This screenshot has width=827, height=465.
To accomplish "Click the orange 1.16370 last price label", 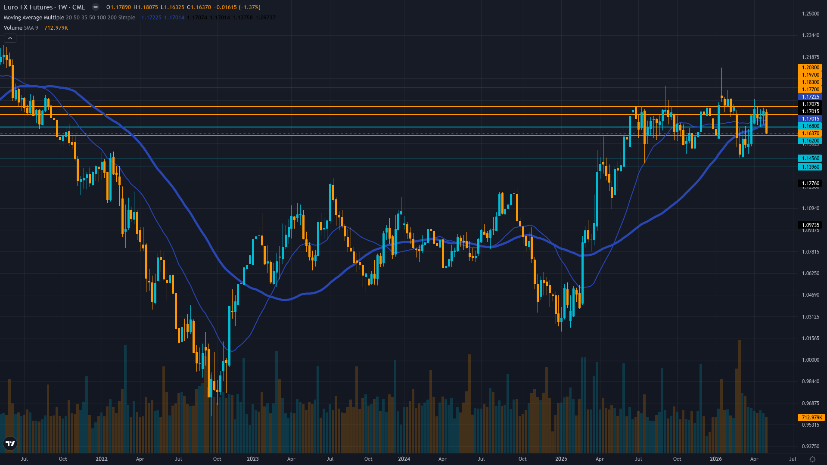I will point(810,133).
